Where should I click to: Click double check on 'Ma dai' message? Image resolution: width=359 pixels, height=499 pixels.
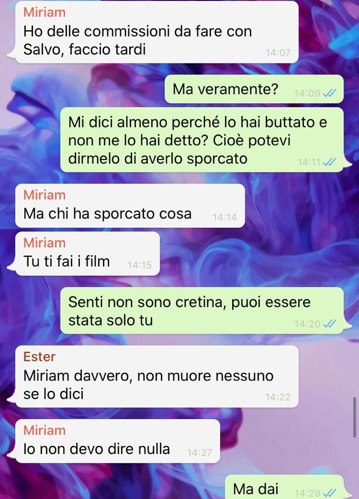coord(329,493)
